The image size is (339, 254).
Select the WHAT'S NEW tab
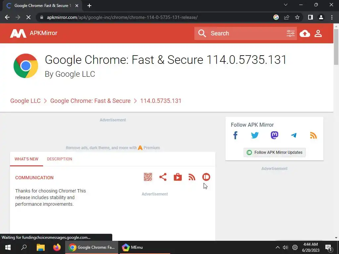(x=26, y=159)
